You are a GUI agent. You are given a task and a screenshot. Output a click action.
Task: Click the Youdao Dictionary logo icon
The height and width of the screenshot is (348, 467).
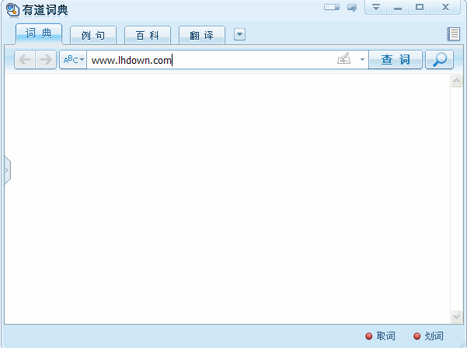click(x=12, y=10)
